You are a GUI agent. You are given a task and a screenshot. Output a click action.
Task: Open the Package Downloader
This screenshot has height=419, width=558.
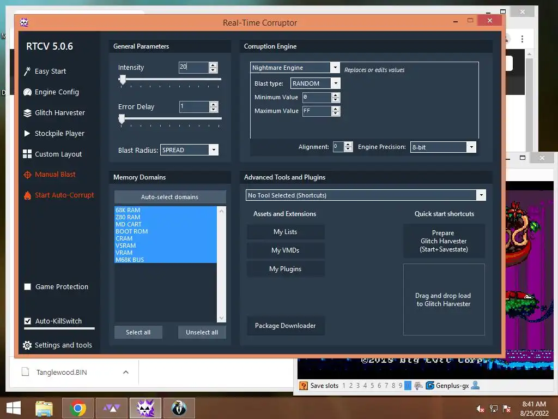pos(286,326)
